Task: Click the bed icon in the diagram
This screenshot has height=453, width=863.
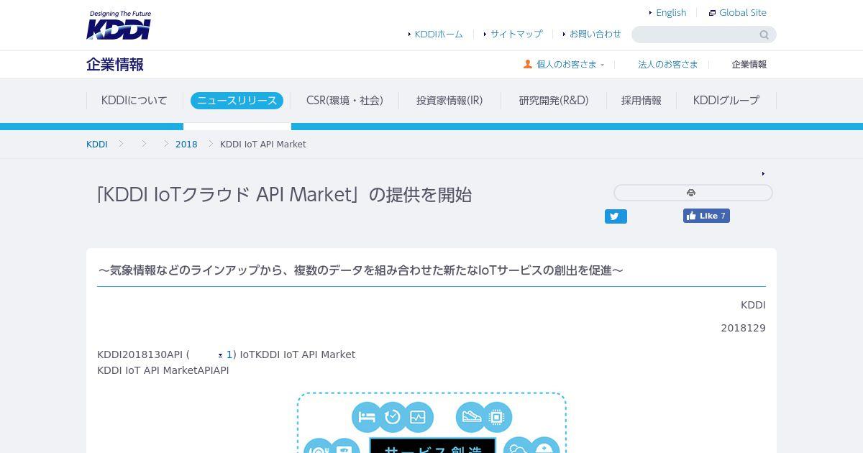Action: pyautogui.click(x=367, y=417)
